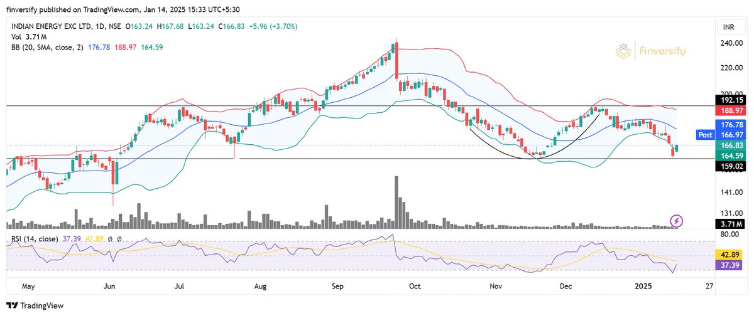Click the Jul label on time axis
Screen dimensions: 754x316
click(179, 286)
